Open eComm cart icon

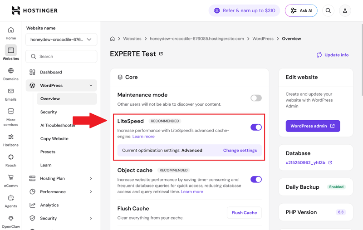11,177
